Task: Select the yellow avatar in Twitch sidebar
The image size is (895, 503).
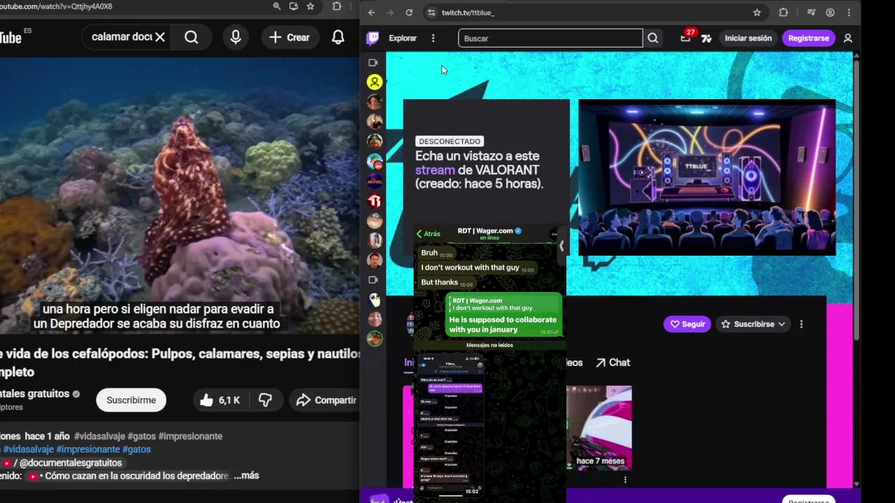Action: 375,82
